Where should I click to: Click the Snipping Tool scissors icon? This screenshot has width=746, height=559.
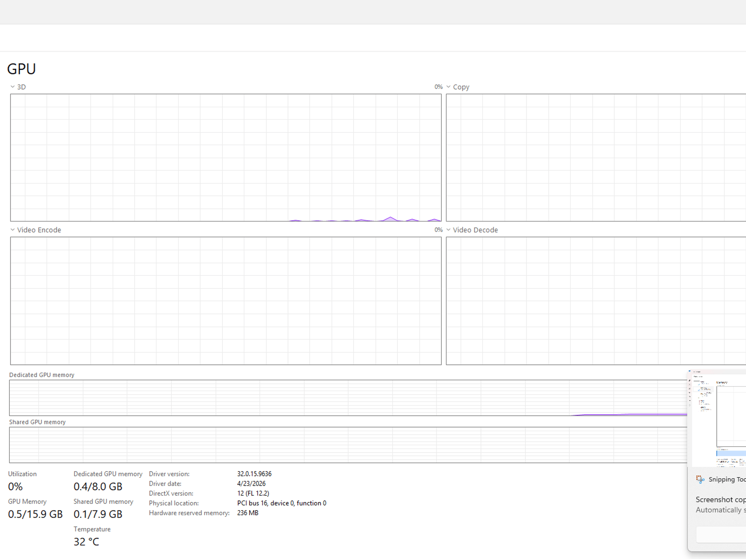[x=700, y=480]
